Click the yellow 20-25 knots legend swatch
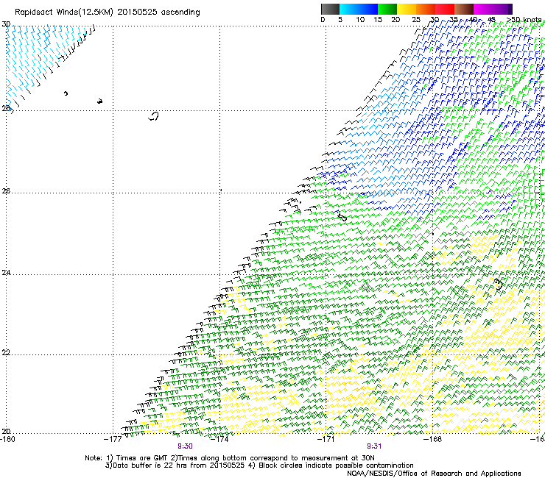The height and width of the screenshot is (478, 545). (x=407, y=9)
